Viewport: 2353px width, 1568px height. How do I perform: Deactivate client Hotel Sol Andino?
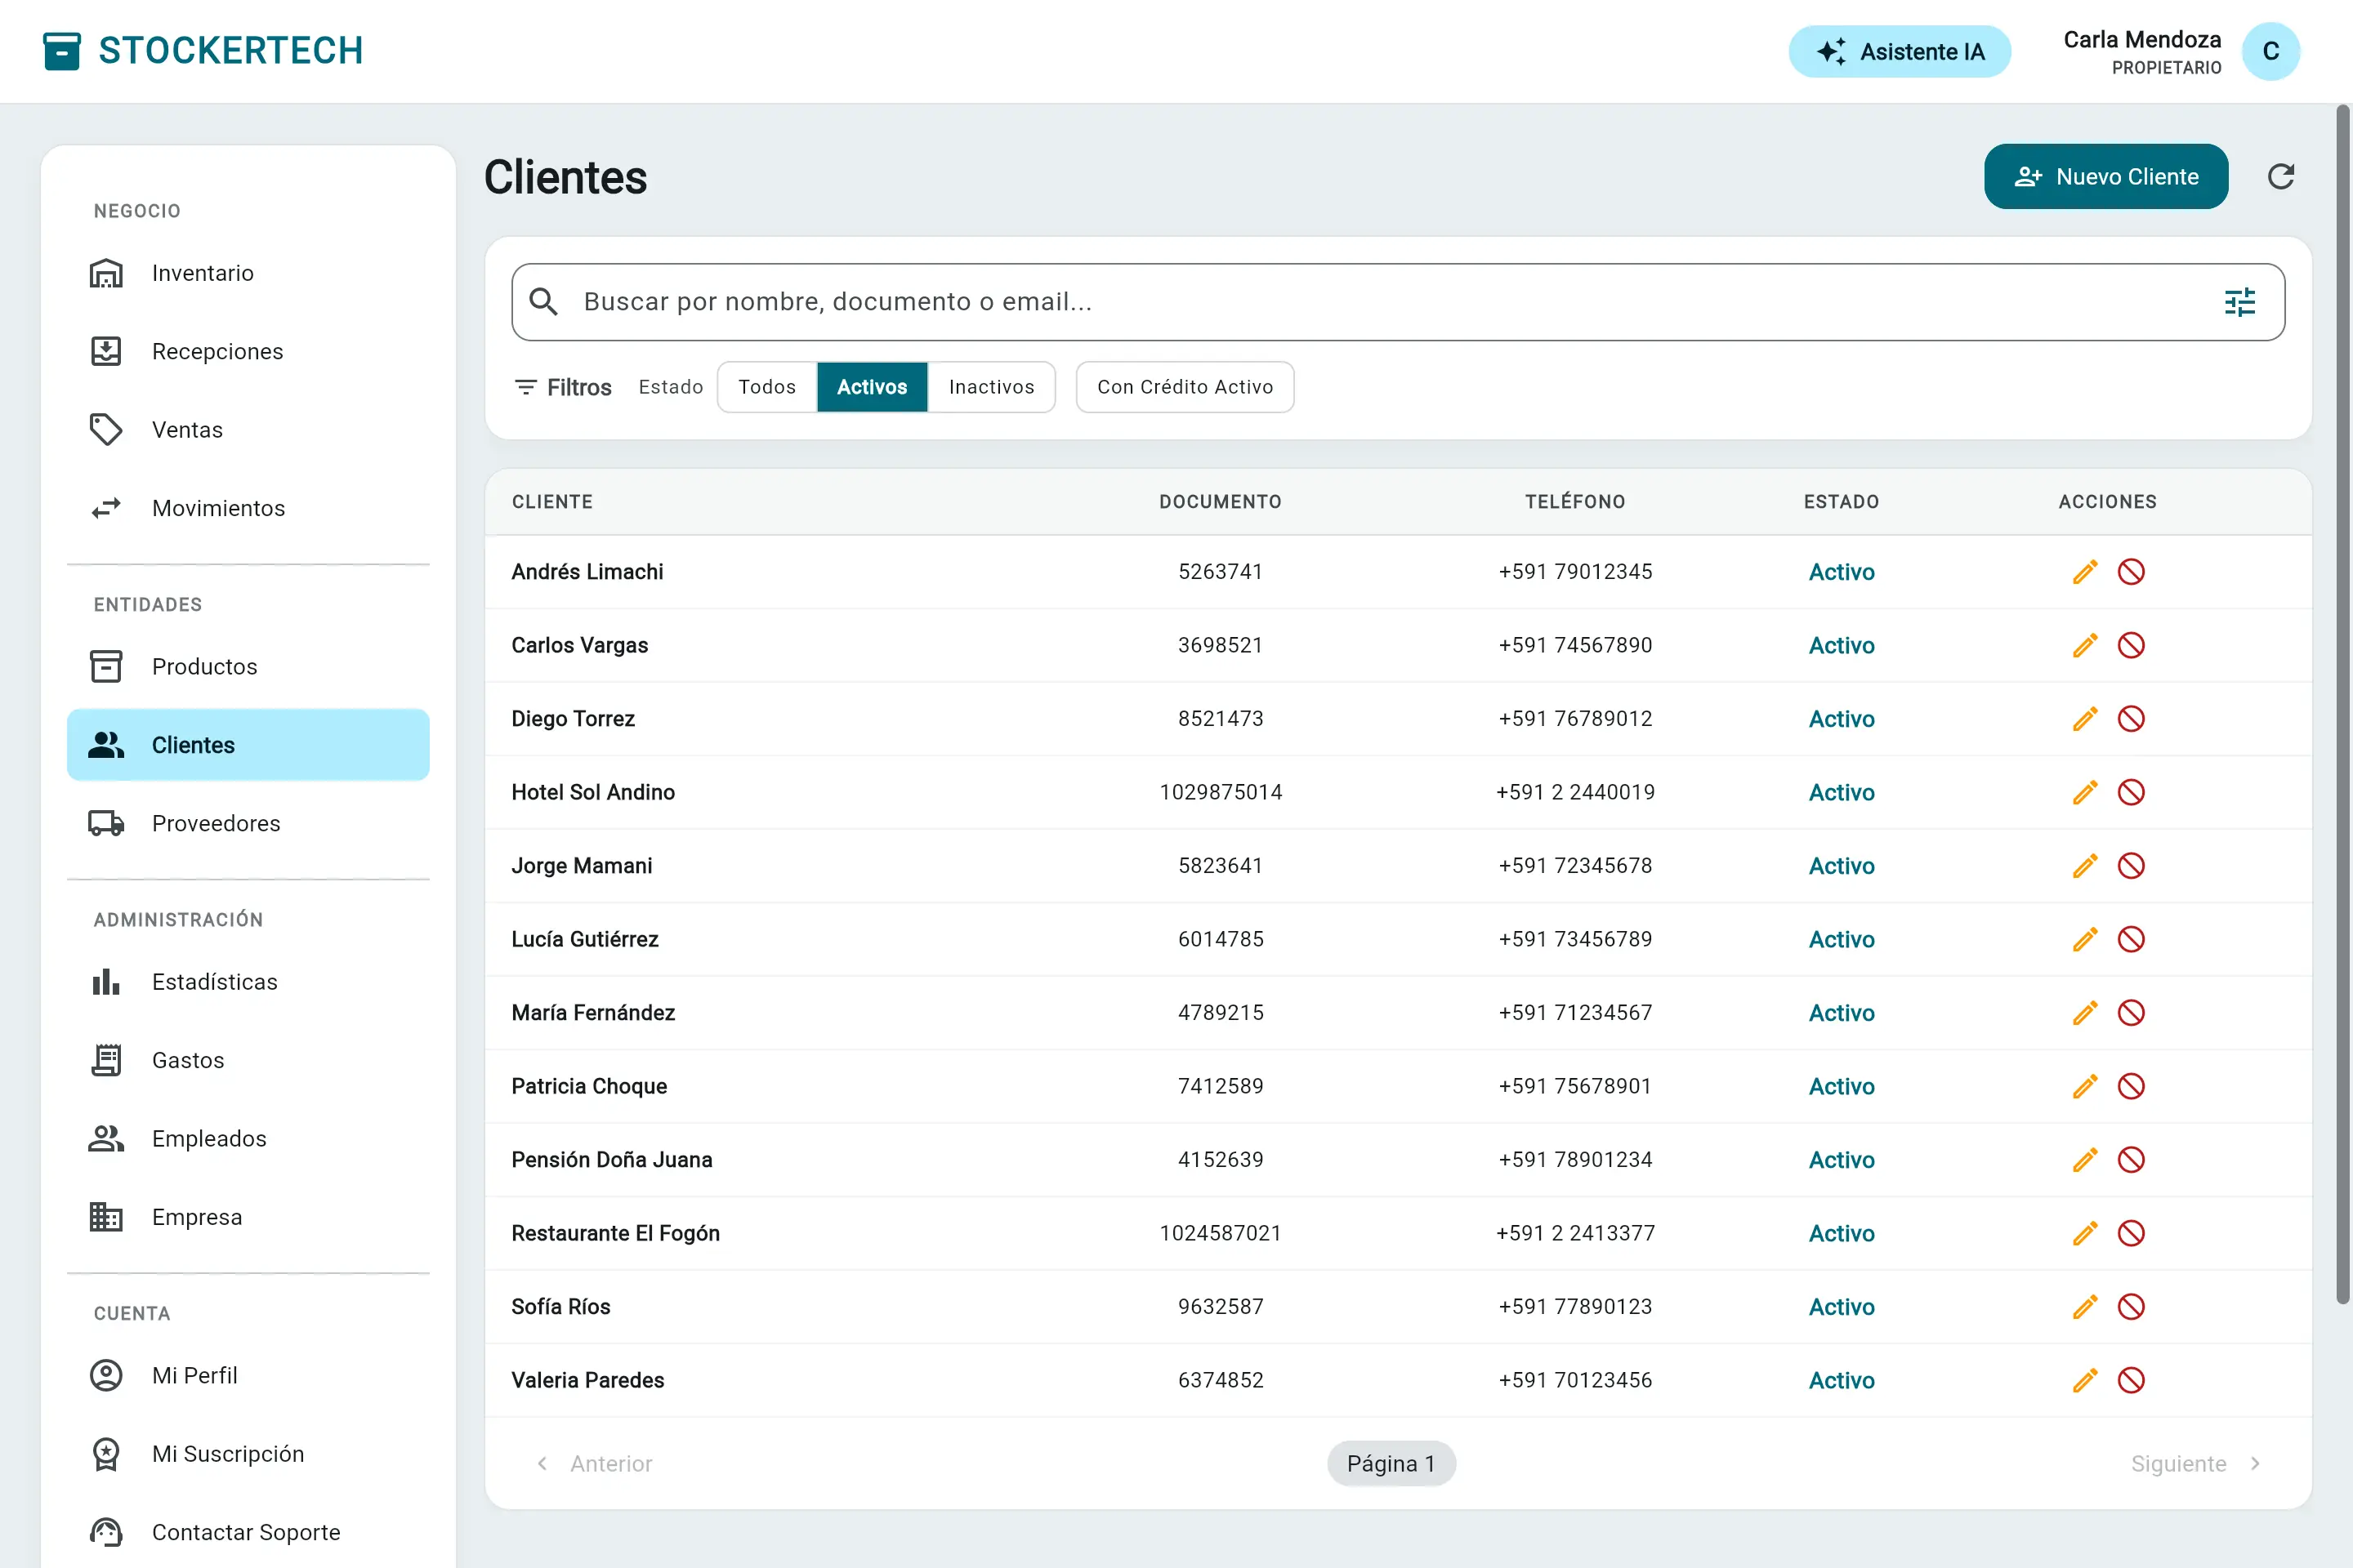(x=2131, y=792)
